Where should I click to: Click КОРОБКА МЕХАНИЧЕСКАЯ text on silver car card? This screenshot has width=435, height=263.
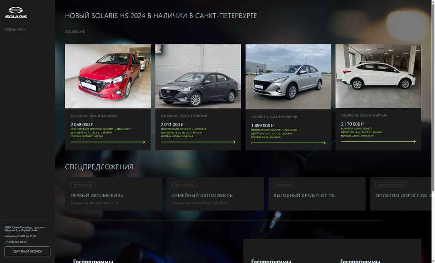click(265, 137)
